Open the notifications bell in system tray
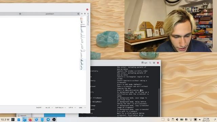This screenshot has width=217, height=122. (168, 120)
